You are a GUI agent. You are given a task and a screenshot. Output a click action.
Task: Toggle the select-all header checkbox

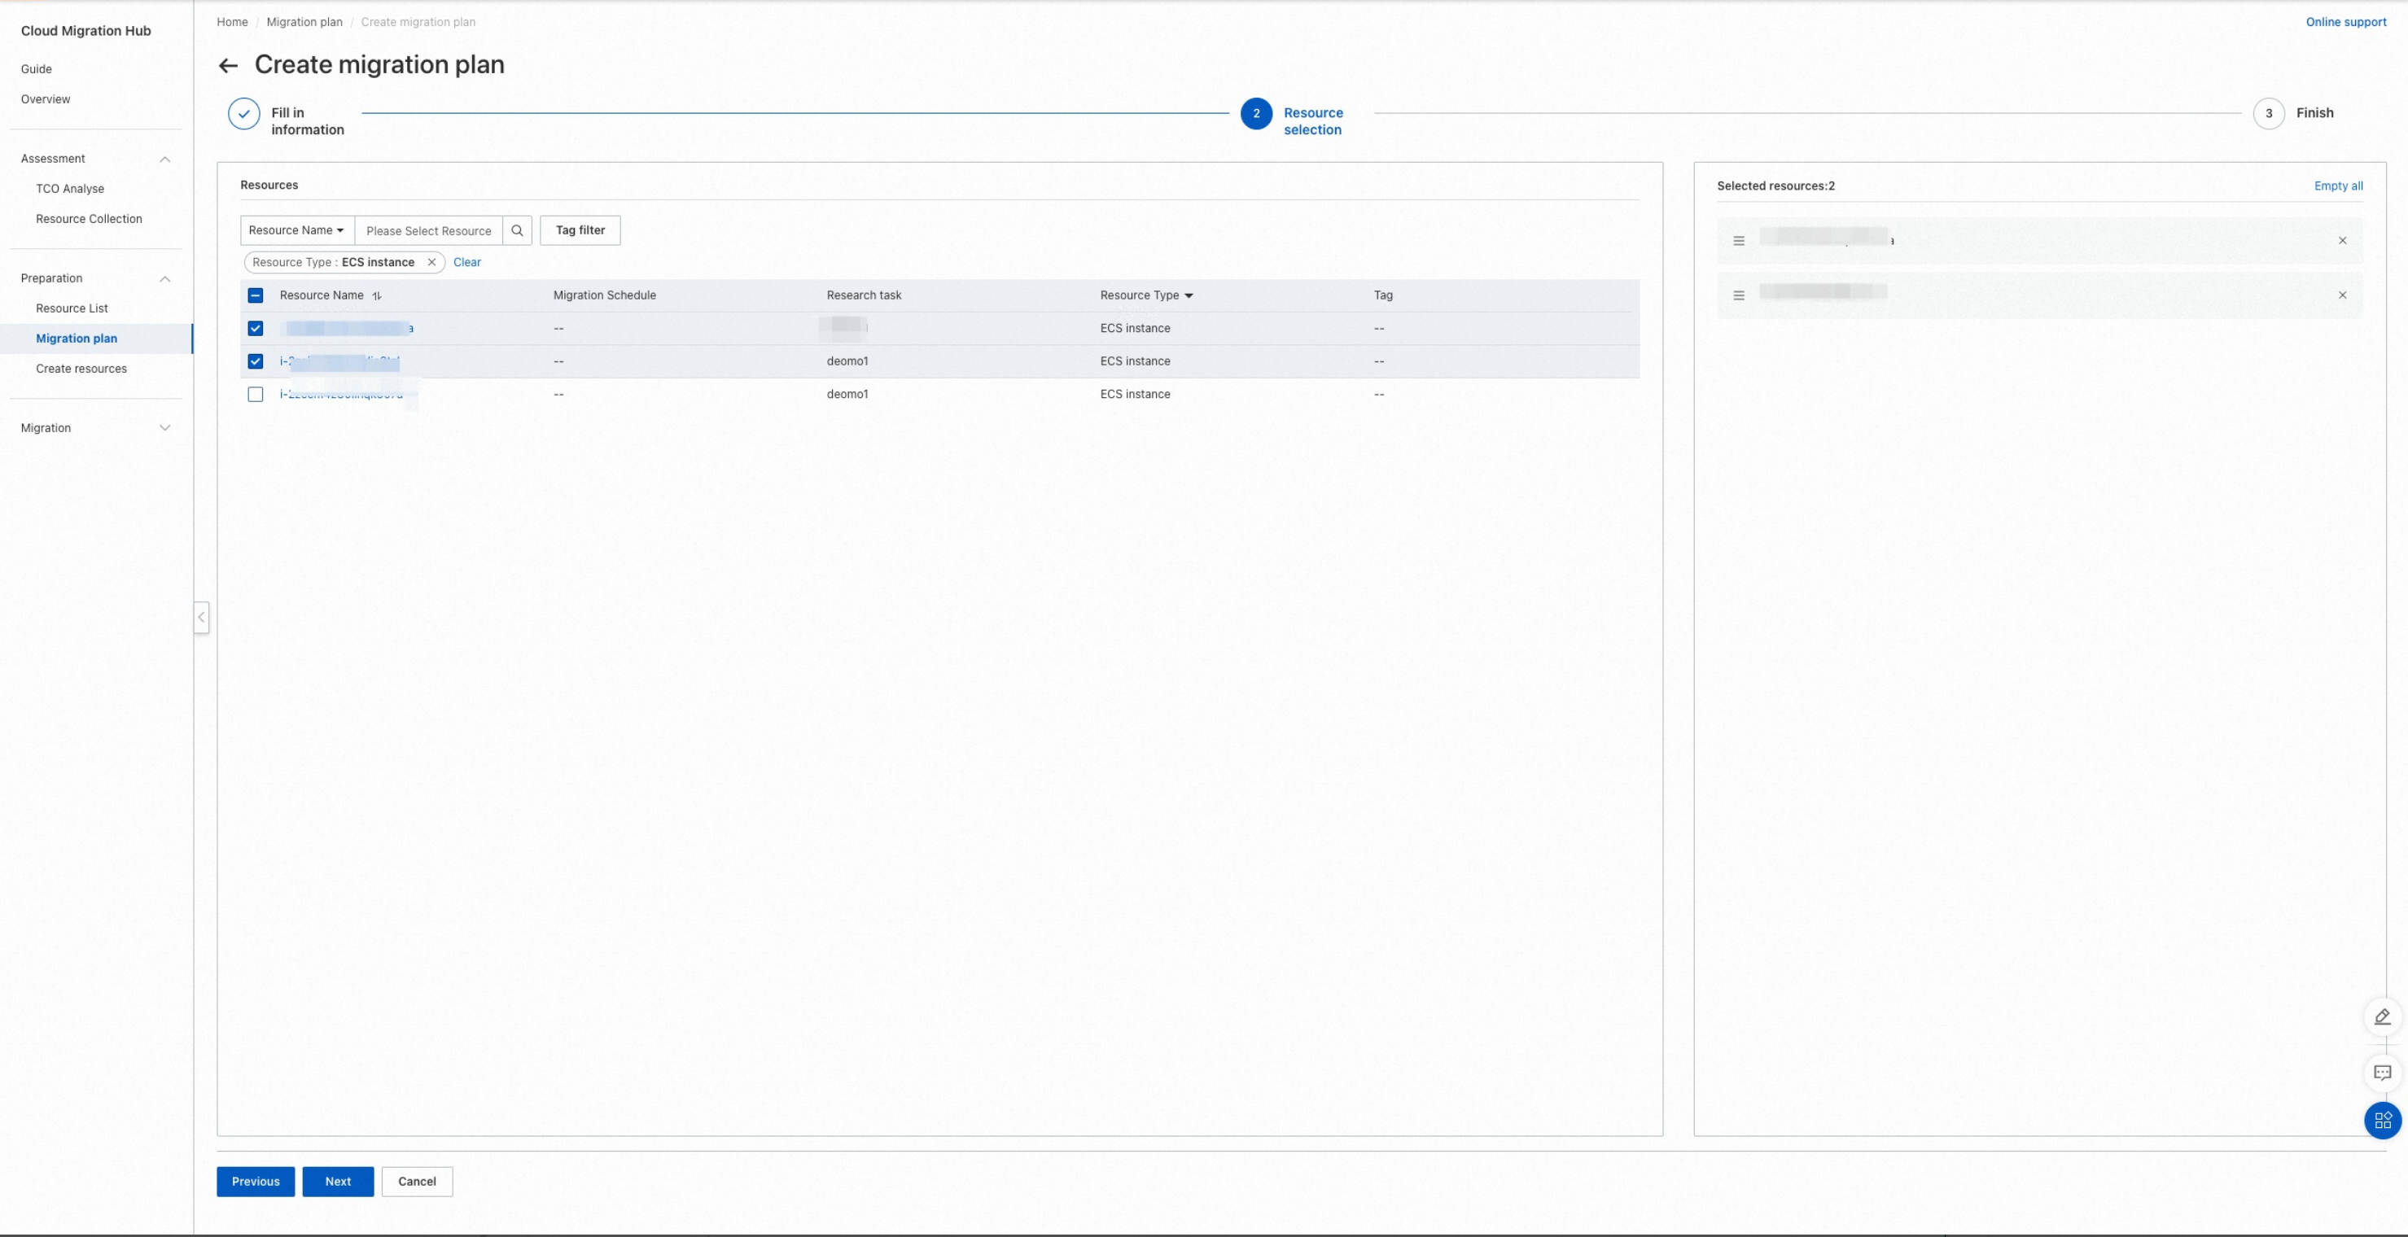pyautogui.click(x=255, y=296)
